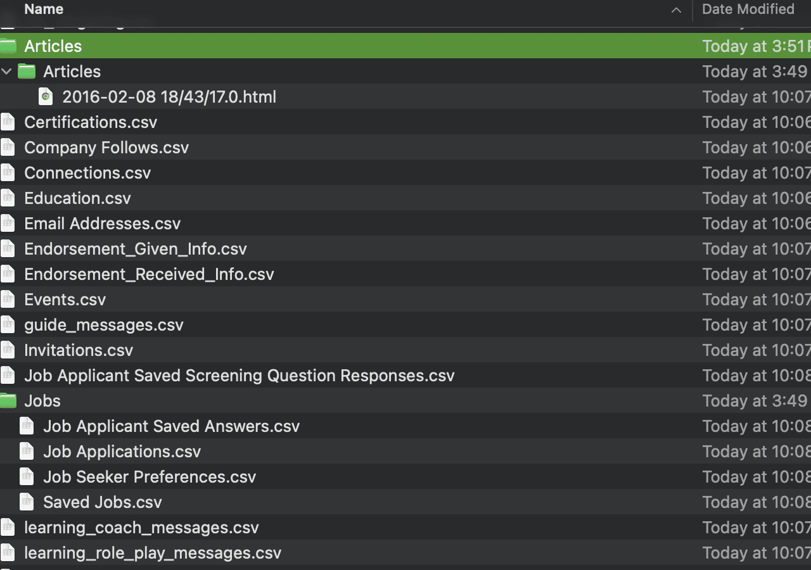Click the Endorsement_Given_Info.csv file icon

(8, 249)
